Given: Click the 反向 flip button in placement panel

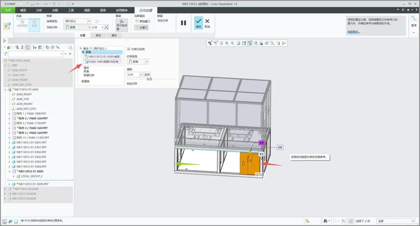Looking at the screenshot, I should point(147,74).
